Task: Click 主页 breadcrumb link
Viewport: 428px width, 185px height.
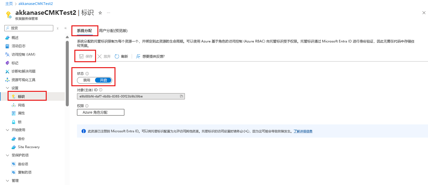Action: 9,4
